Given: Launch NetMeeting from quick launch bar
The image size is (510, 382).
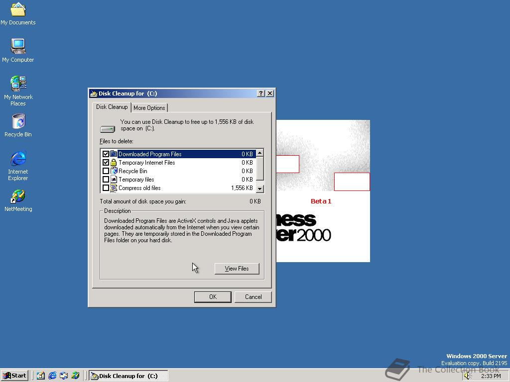Looking at the screenshot, I should tap(75, 376).
